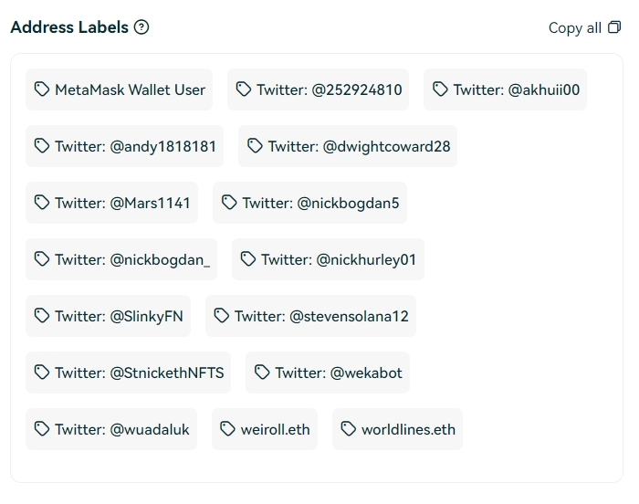Click the tag icon on Twitter @nickhurley01

248,259
